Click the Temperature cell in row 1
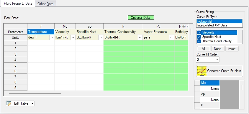This screenshot has width=249, height=114. tap(41, 43)
